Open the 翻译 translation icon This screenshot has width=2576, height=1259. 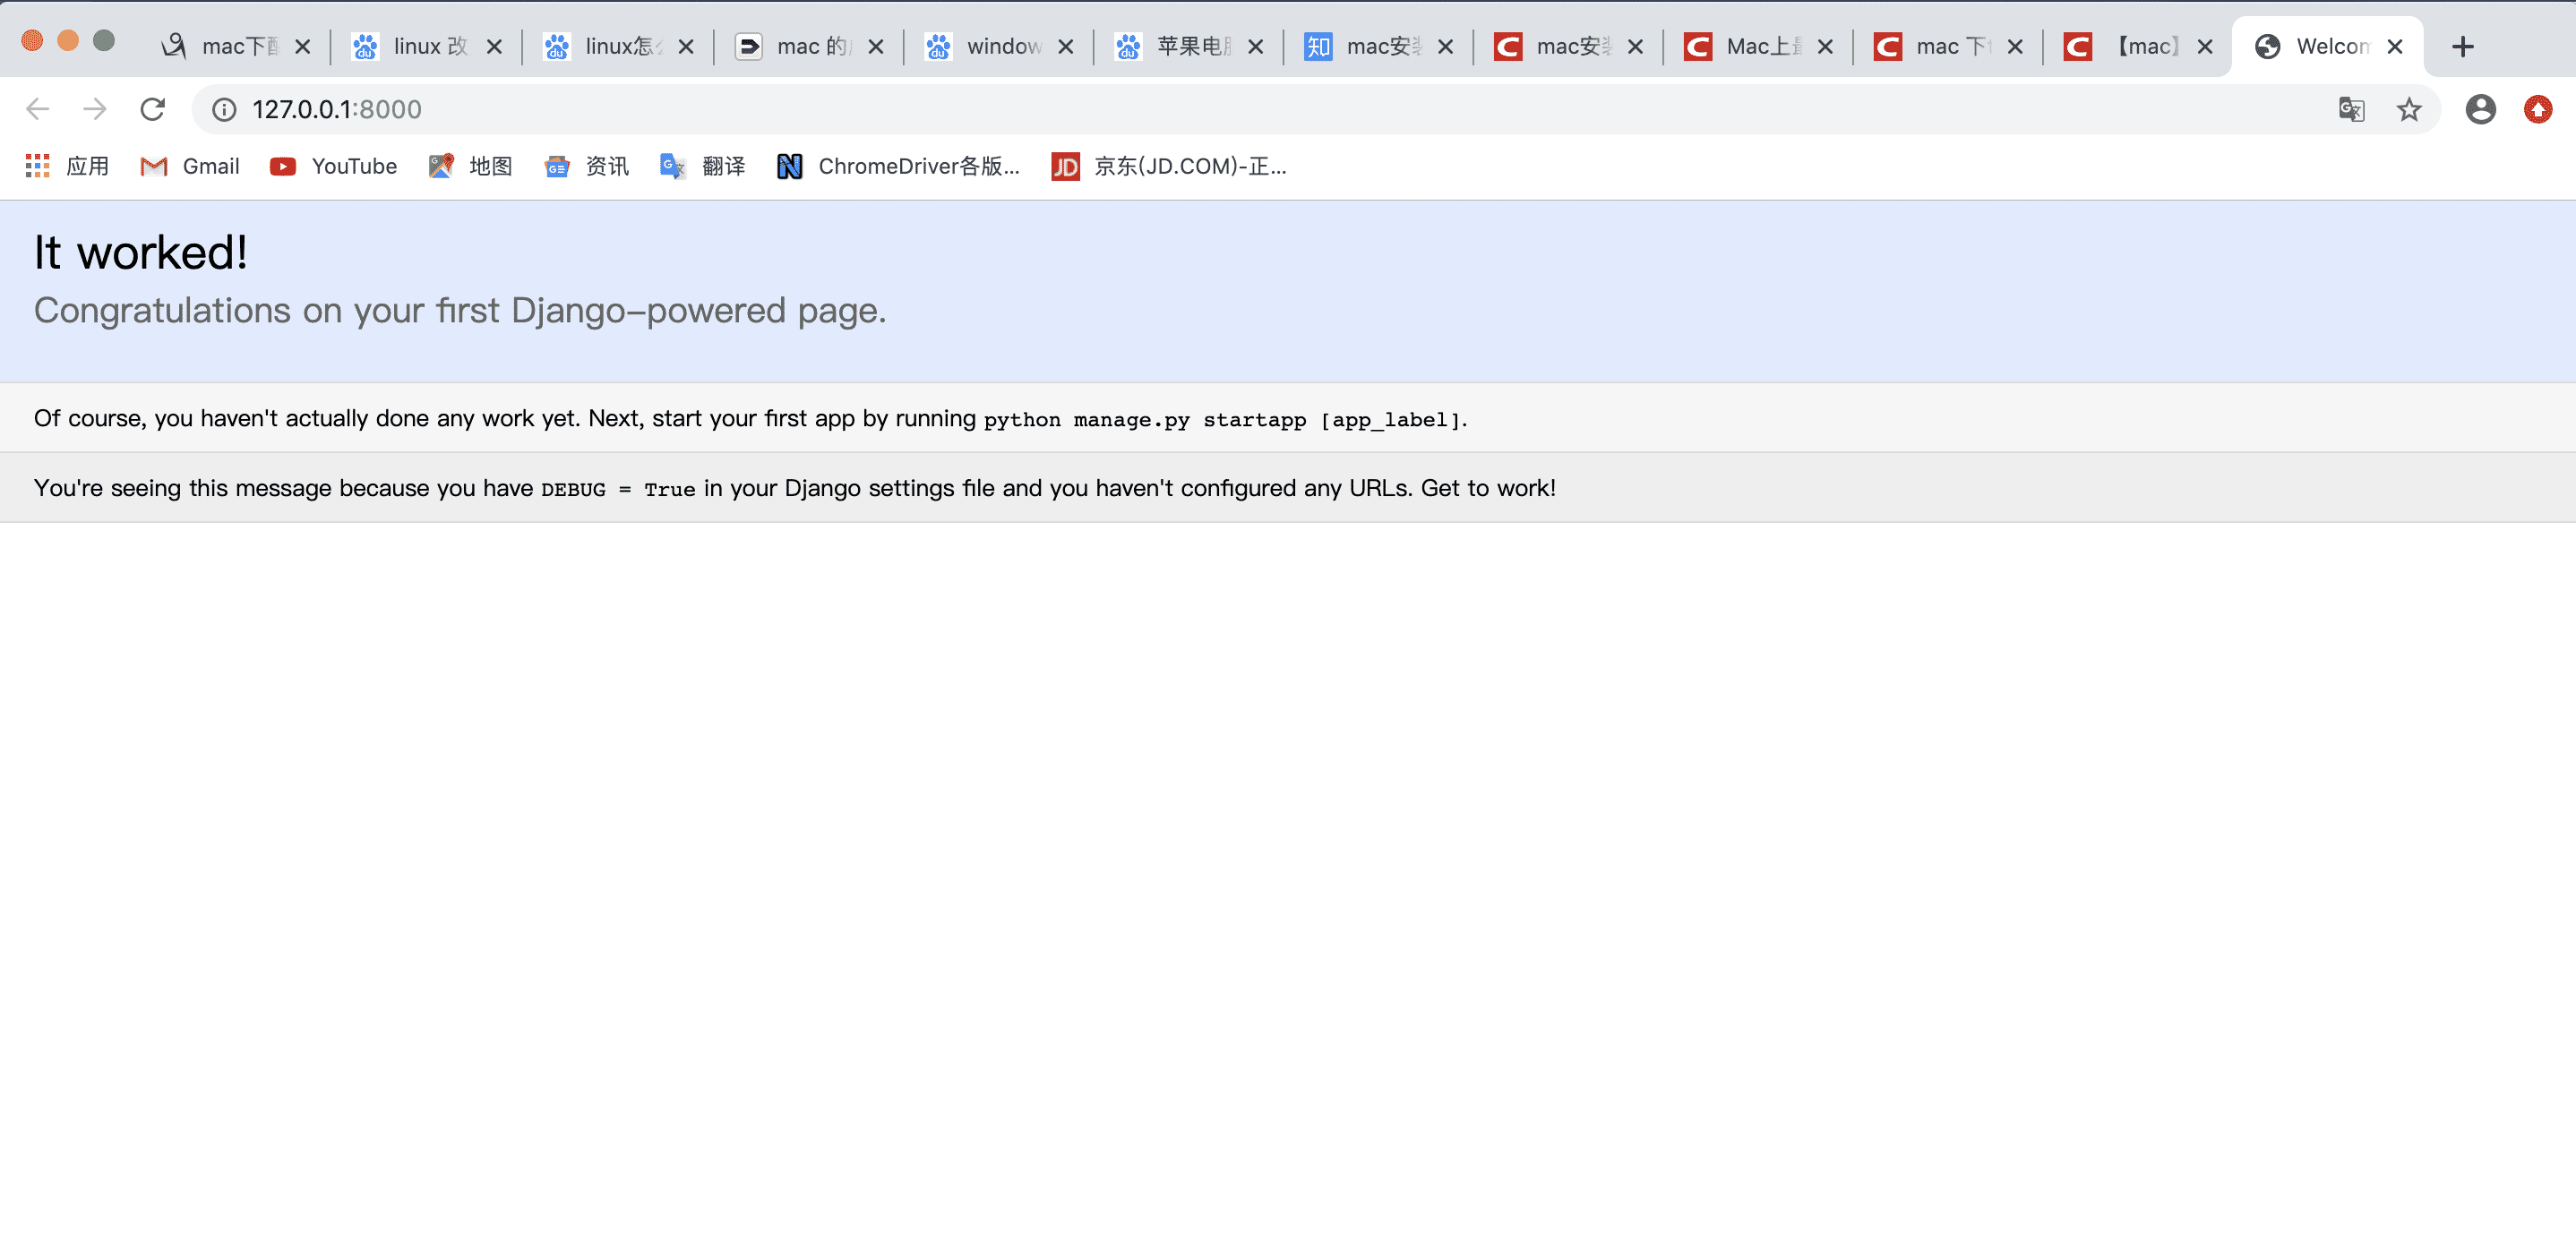click(x=670, y=164)
